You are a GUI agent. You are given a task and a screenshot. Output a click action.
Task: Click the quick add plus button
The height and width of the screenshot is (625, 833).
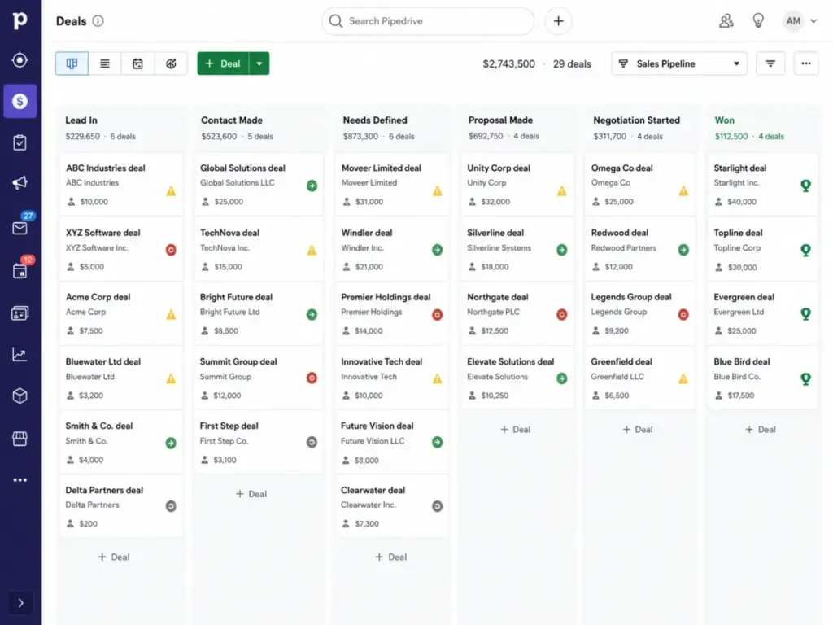558,21
